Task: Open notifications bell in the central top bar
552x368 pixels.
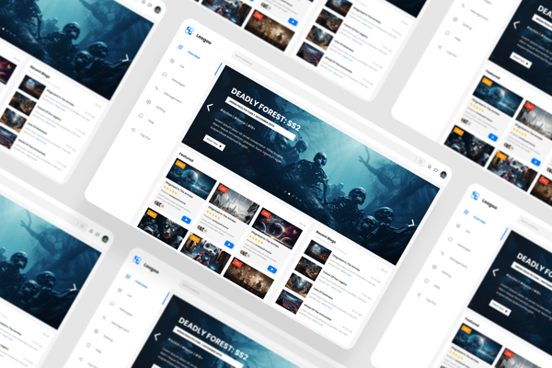Action: click(x=429, y=167)
